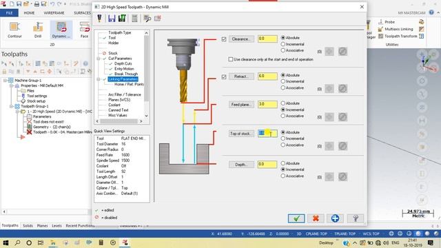The height and width of the screenshot is (248, 441).
Task: Click taskbar search magnifier icon
Action: (x=17, y=242)
